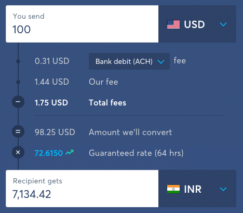The image size is (243, 213).
Task: Click the Amount we'll convert label
Action: 130,132
